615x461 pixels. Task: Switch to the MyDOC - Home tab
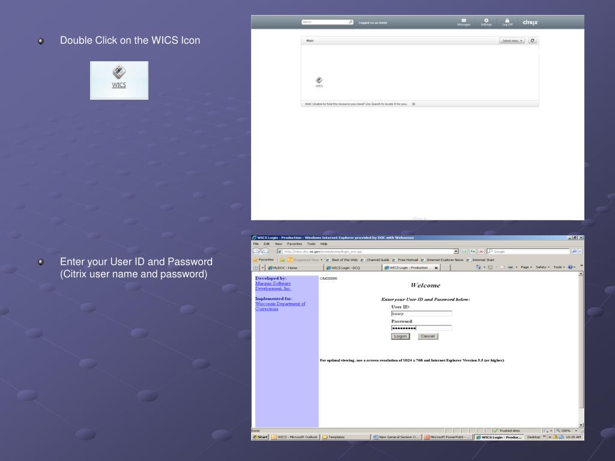(294, 268)
